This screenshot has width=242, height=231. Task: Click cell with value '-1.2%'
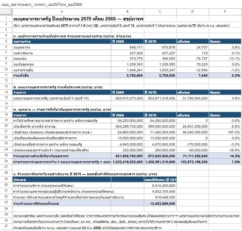coord(225,70)
